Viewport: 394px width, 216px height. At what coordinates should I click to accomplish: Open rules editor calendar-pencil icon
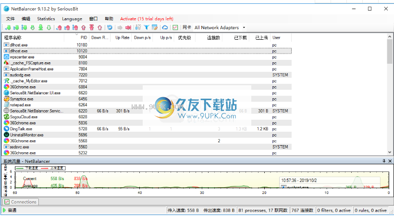point(155,28)
